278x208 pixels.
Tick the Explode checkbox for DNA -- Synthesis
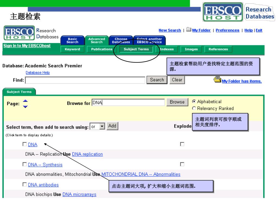point(182,164)
